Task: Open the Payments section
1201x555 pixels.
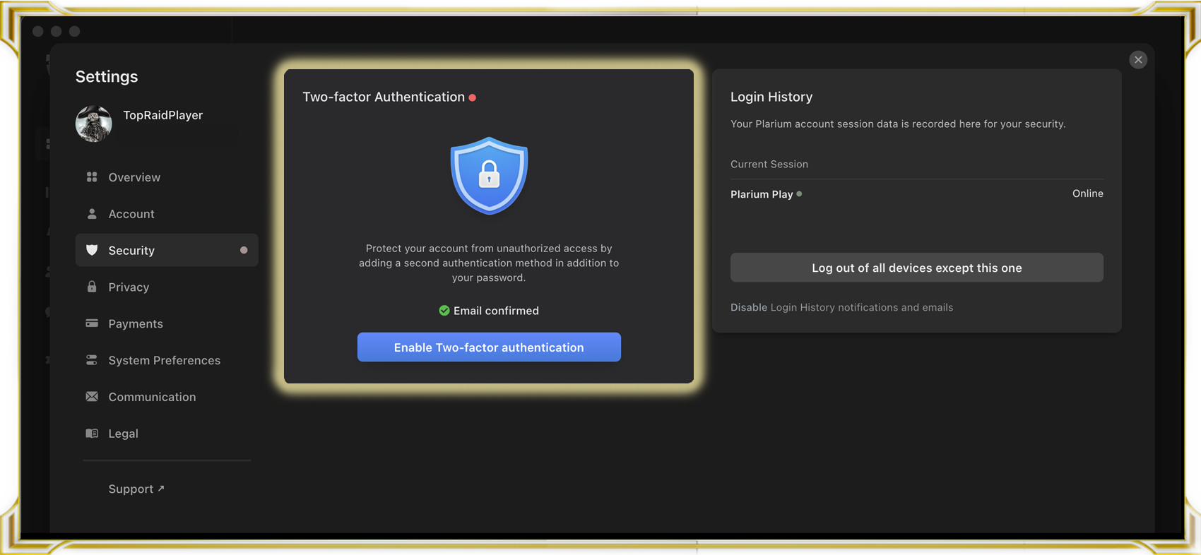Action: [x=136, y=323]
